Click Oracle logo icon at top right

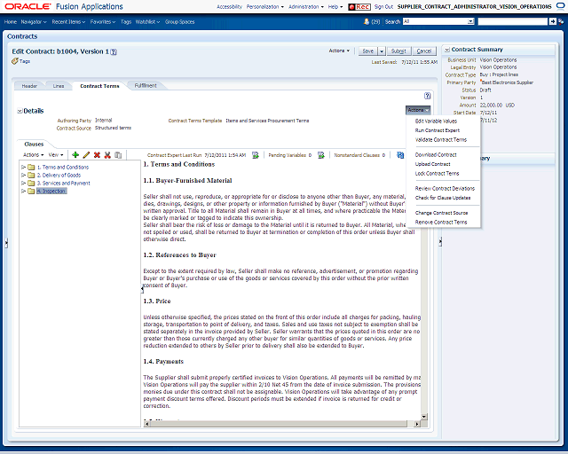pos(561,6)
